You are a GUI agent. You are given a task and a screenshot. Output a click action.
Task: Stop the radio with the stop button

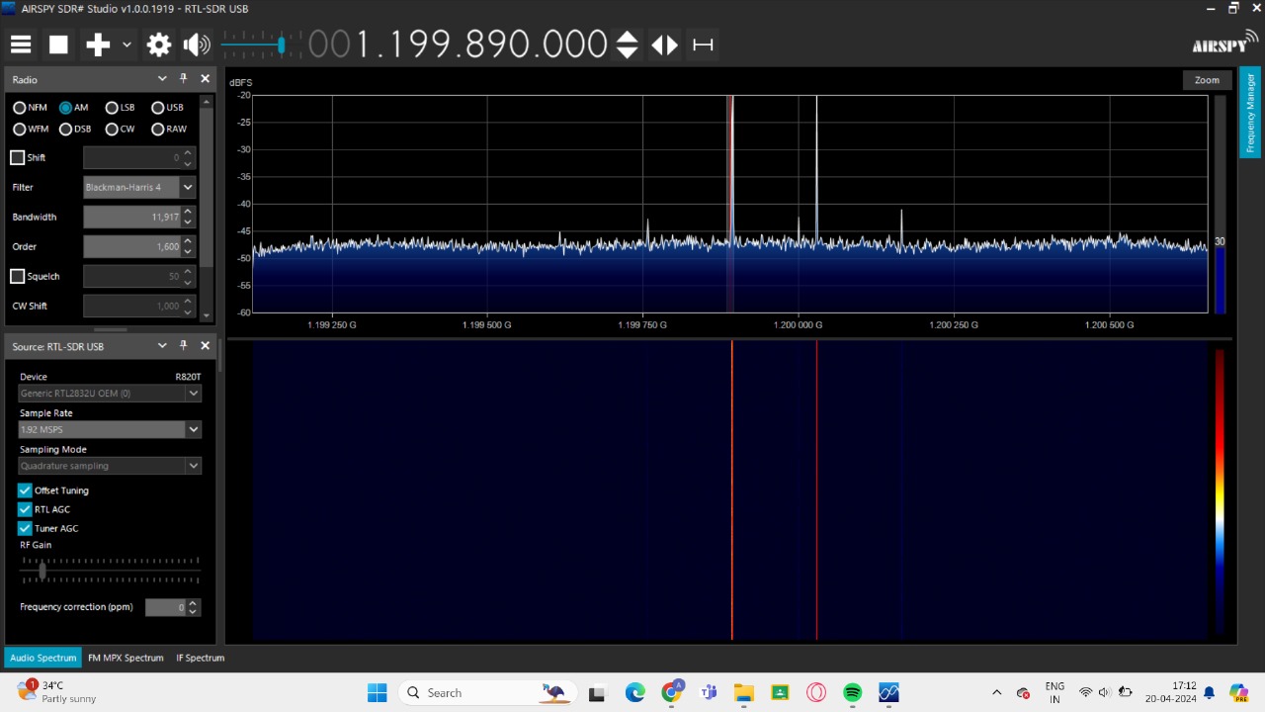coord(59,44)
